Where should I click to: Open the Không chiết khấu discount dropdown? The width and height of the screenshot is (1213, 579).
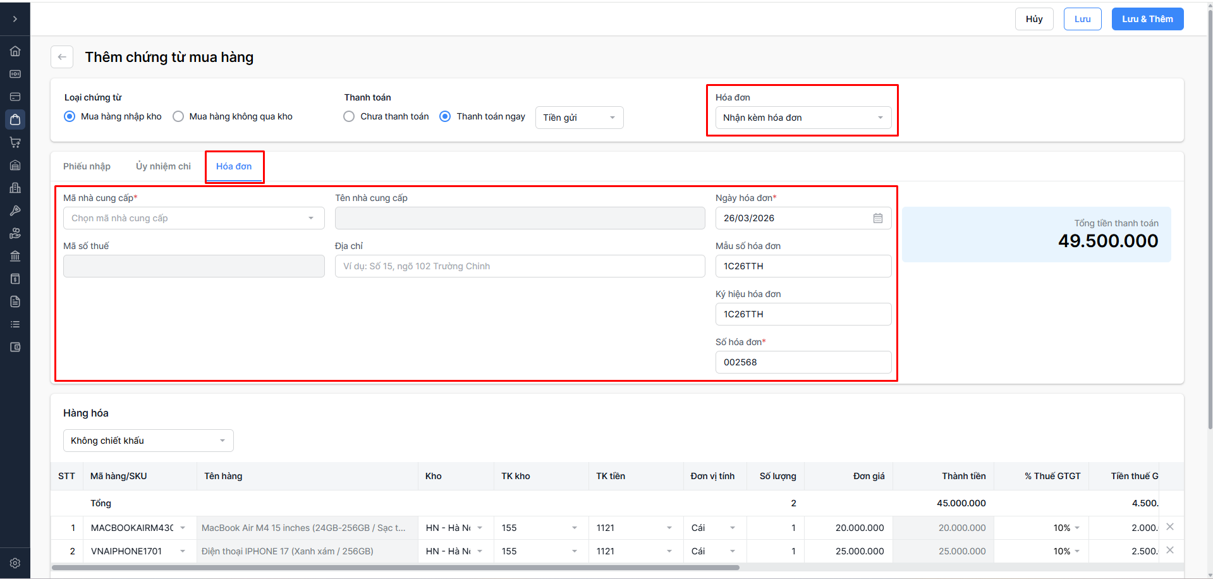coord(148,441)
